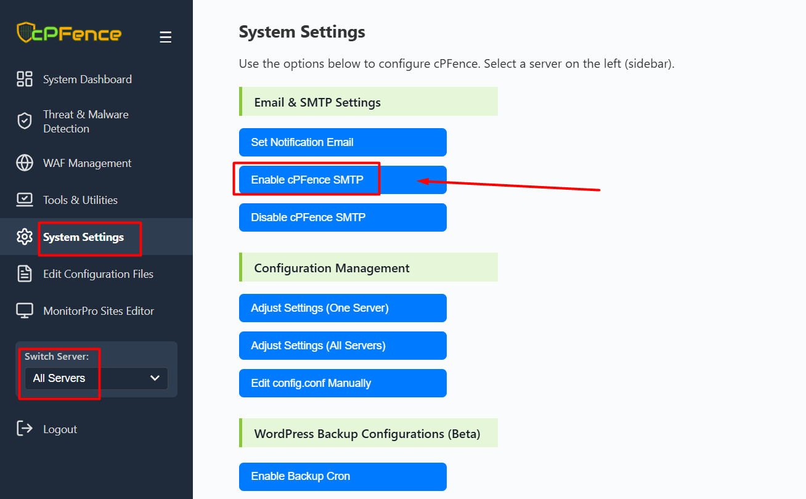Click the Edit Configuration Files document icon
806x499 pixels.
[x=25, y=274]
